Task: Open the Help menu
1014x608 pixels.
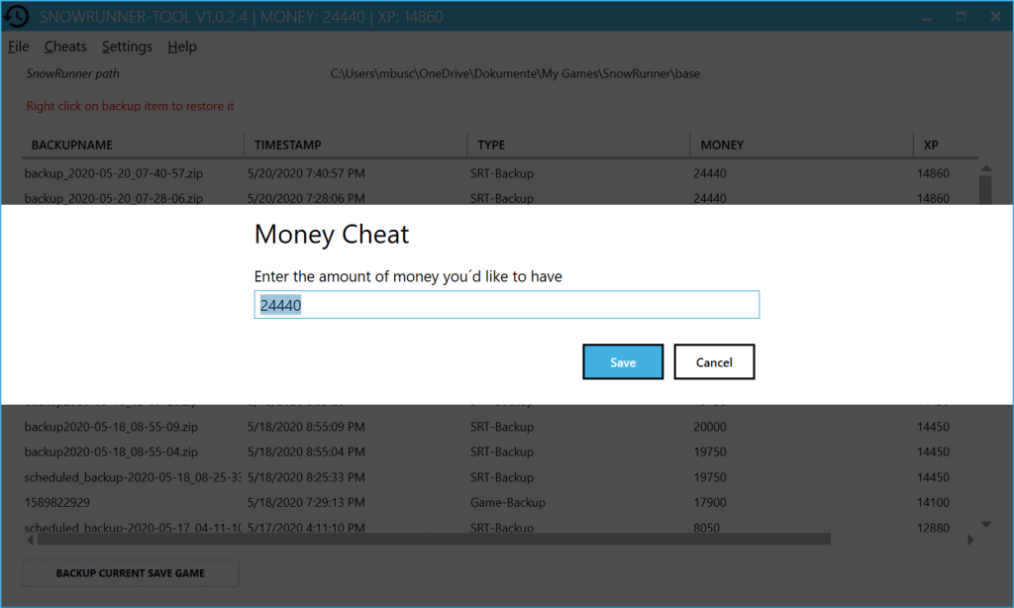Action: (182, 47)
